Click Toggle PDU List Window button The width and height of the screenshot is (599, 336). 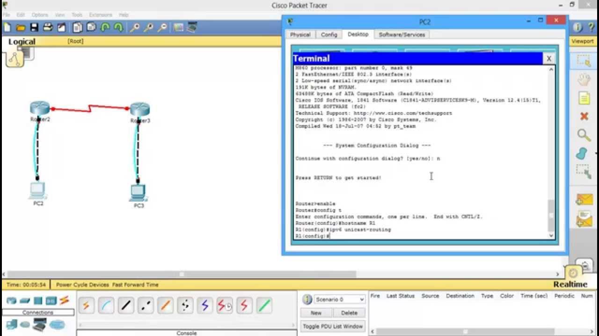[333, 326]
